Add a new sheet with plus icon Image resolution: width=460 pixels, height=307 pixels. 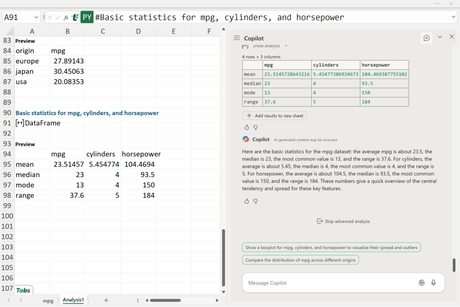pyautogui.click(x=106, y=300)
